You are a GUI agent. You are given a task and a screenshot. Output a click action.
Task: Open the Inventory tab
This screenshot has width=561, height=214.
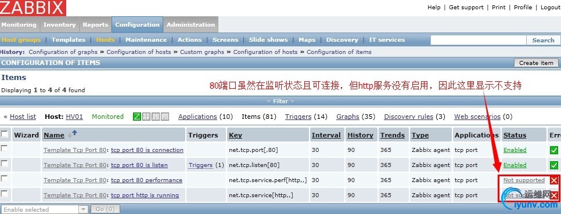59,25
